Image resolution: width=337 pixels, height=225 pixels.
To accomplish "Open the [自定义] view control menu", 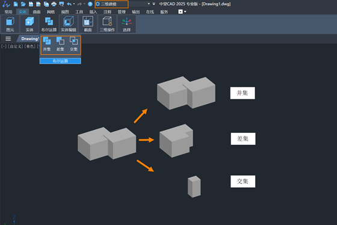I will pyautogui.click(x=15, y=46).
